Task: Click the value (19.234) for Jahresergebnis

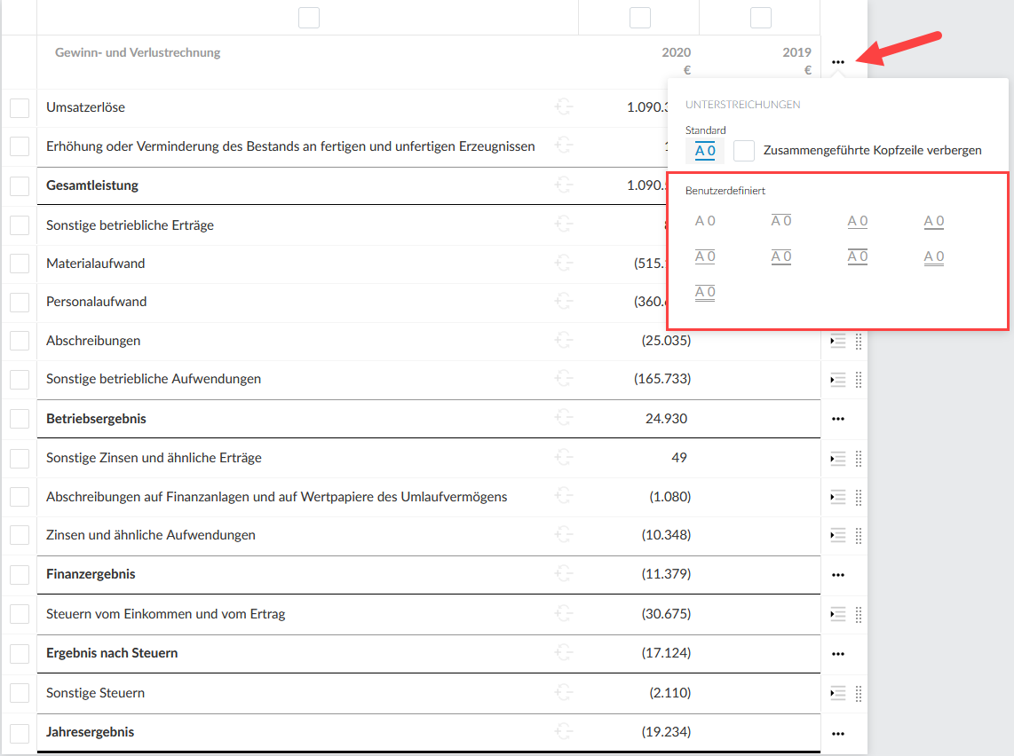Action: tap(666, 731)
